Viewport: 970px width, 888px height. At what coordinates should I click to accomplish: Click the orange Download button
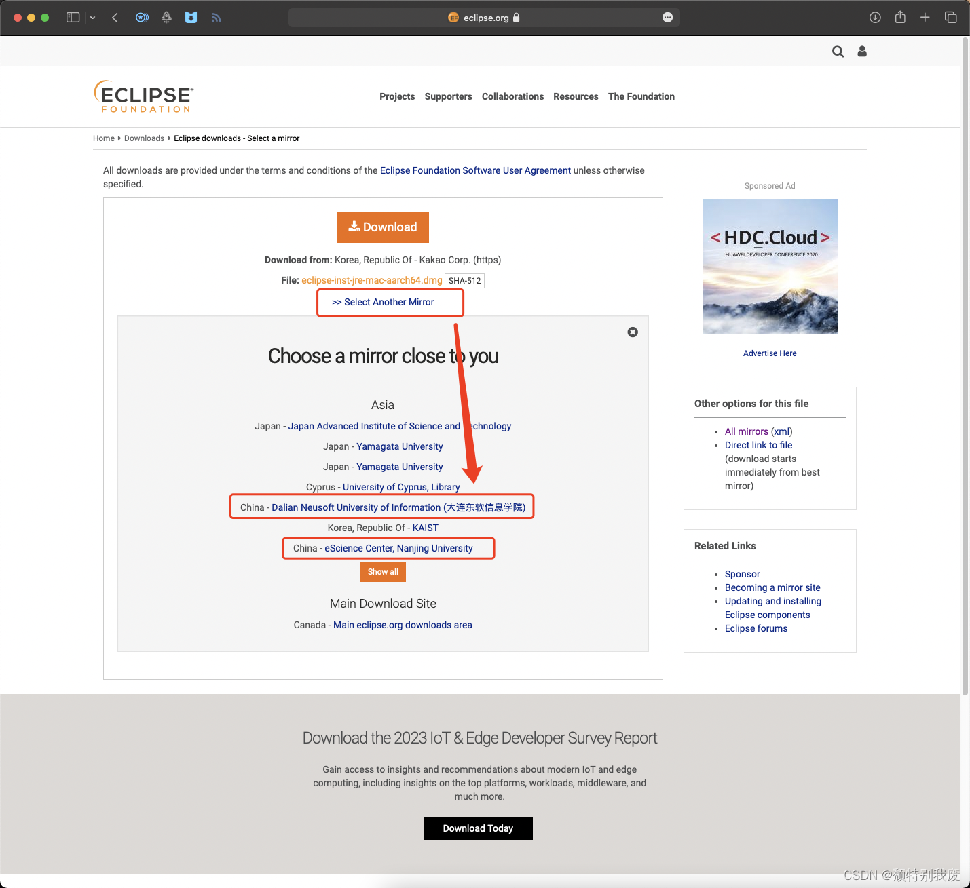(383, 227)
